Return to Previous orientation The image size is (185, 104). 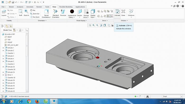tap(63, 13)
